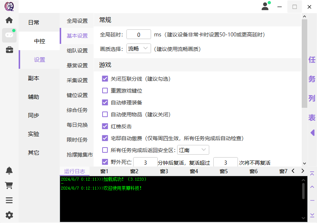Image resolution: width=317 pixels, height=223 pixels.
Task: Click settings panel scroll-down arrow
Action: [x=304, y=164]
